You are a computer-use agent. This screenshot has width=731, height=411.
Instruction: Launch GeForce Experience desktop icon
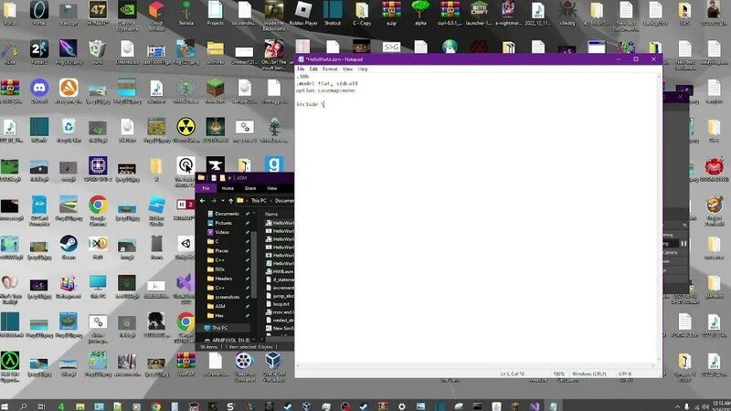[127, 14]
